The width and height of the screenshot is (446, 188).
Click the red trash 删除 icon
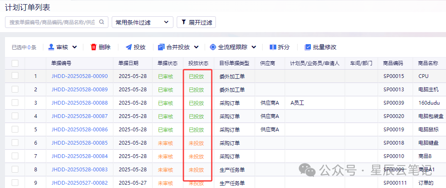[93, 47]
